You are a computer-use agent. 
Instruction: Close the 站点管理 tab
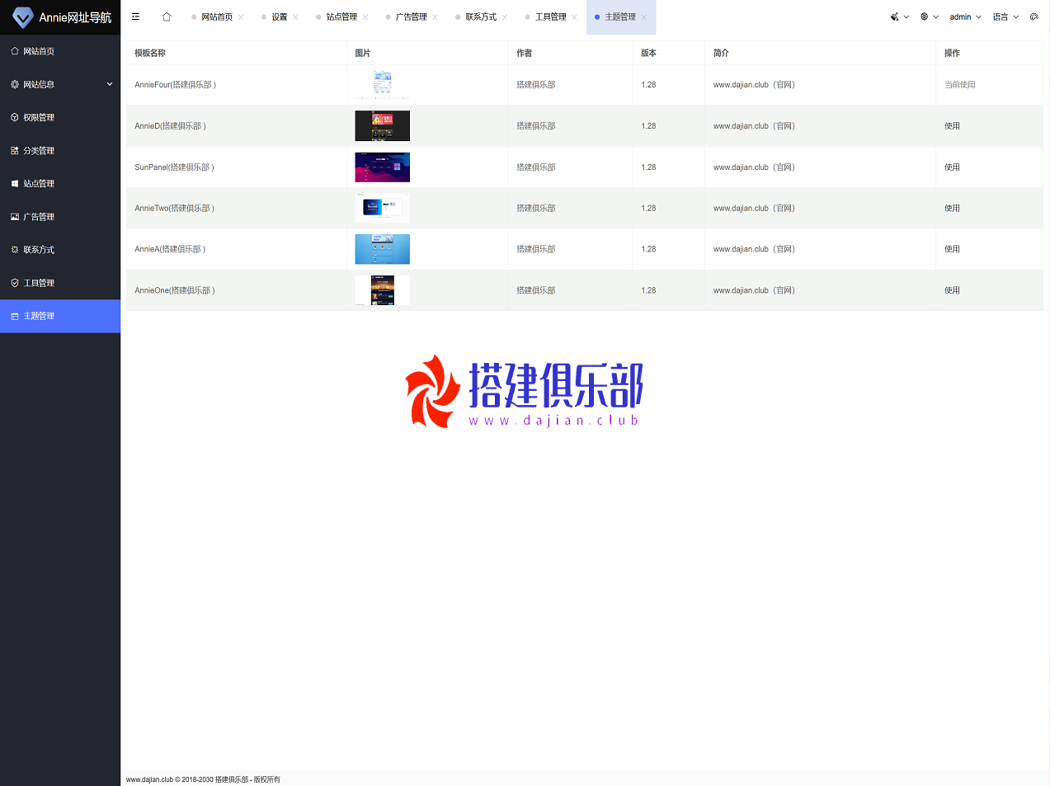365,17
